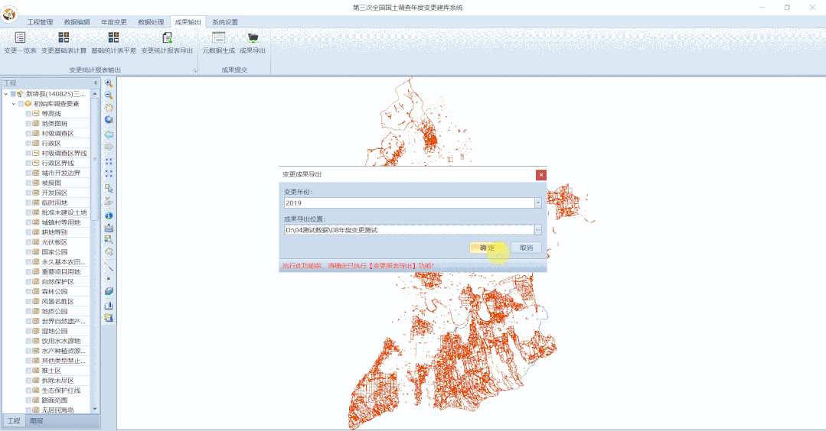Check the 开发园区 layer checkbox

[x=28, y=193]
